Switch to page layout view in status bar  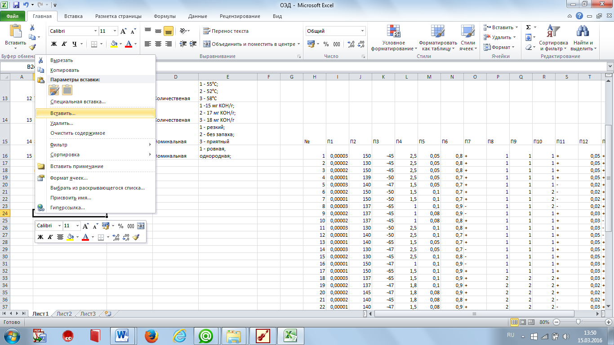coord(524,322)
